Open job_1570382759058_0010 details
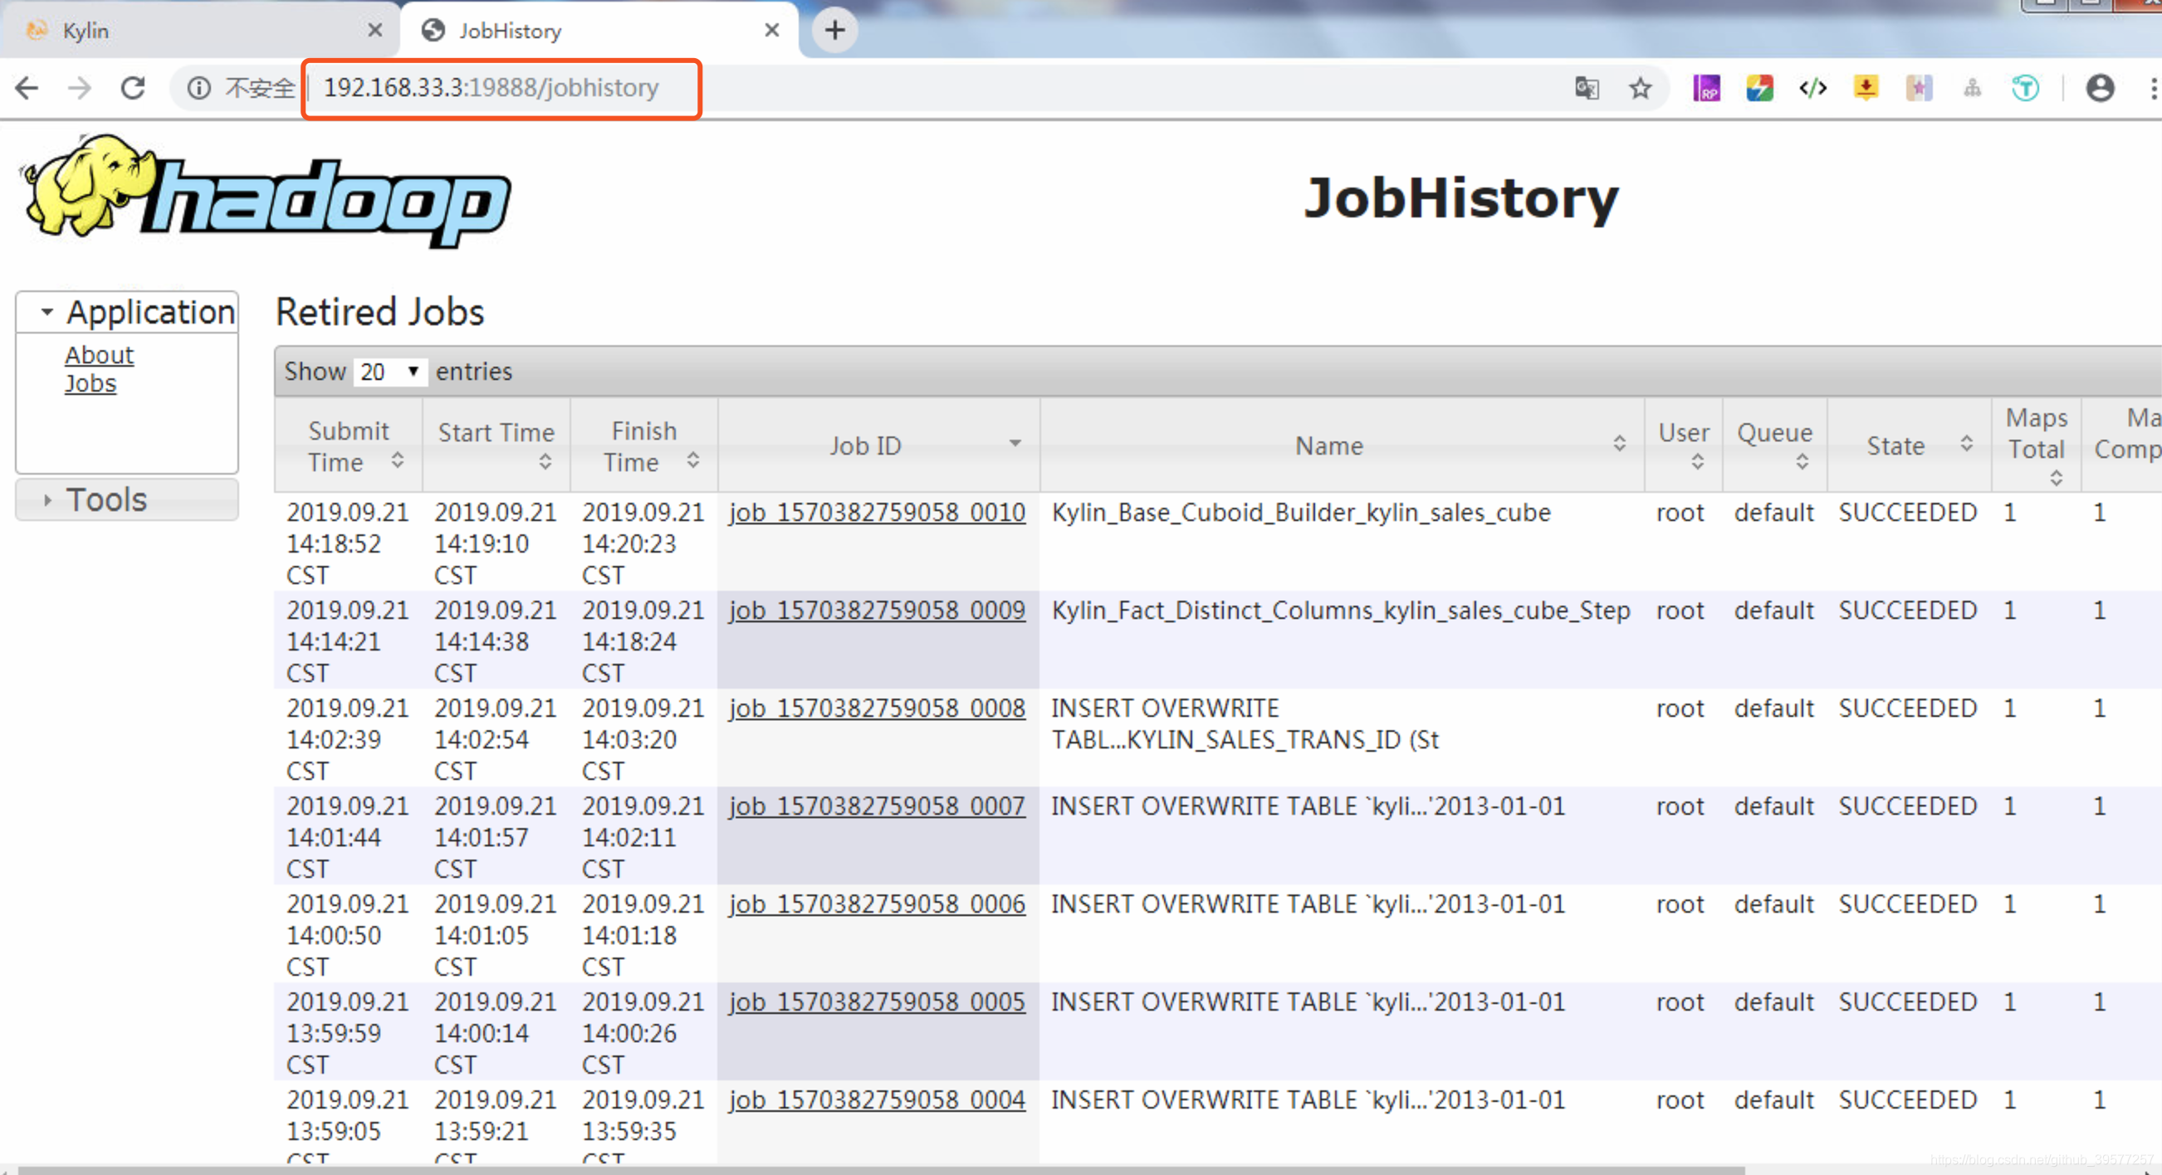The width and height of the screenshot is (2162, 1175). 876,513
